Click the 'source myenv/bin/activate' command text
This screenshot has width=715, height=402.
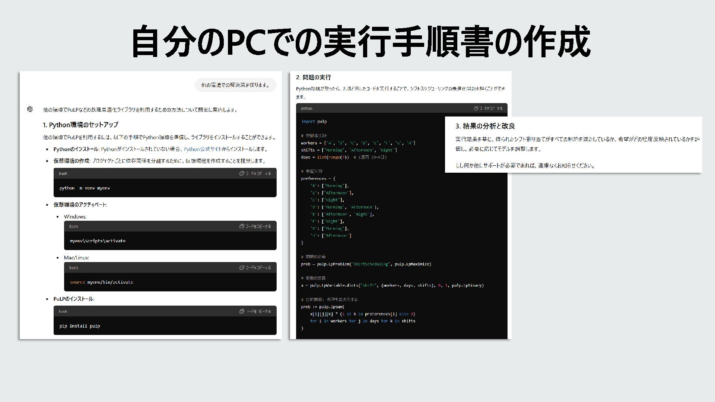101,282
